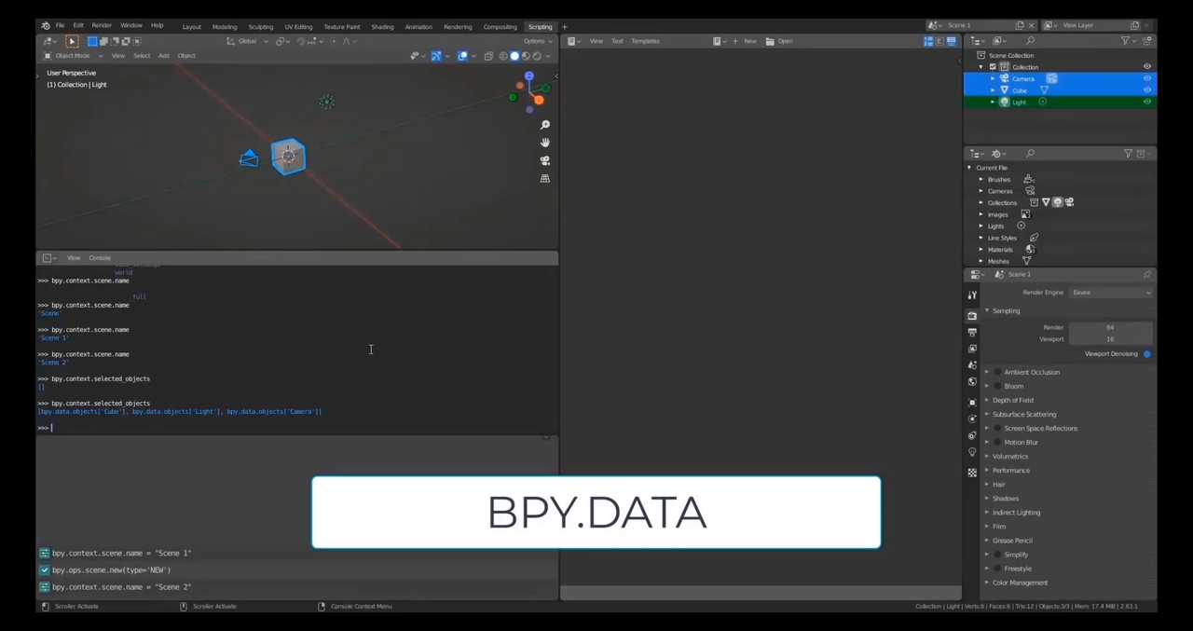Open the File menu
The width and height of the screenshot is (1193, 631).
60,26
